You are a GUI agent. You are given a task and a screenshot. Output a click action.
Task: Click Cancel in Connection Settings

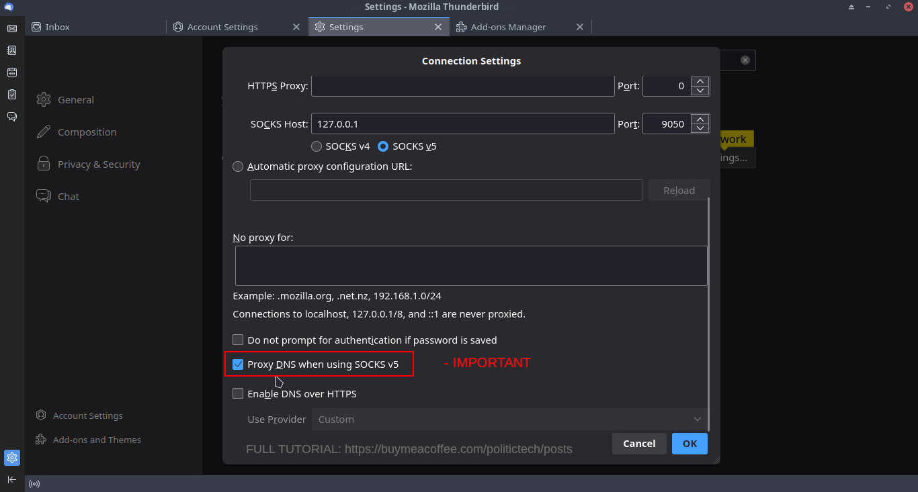(639, 443)
